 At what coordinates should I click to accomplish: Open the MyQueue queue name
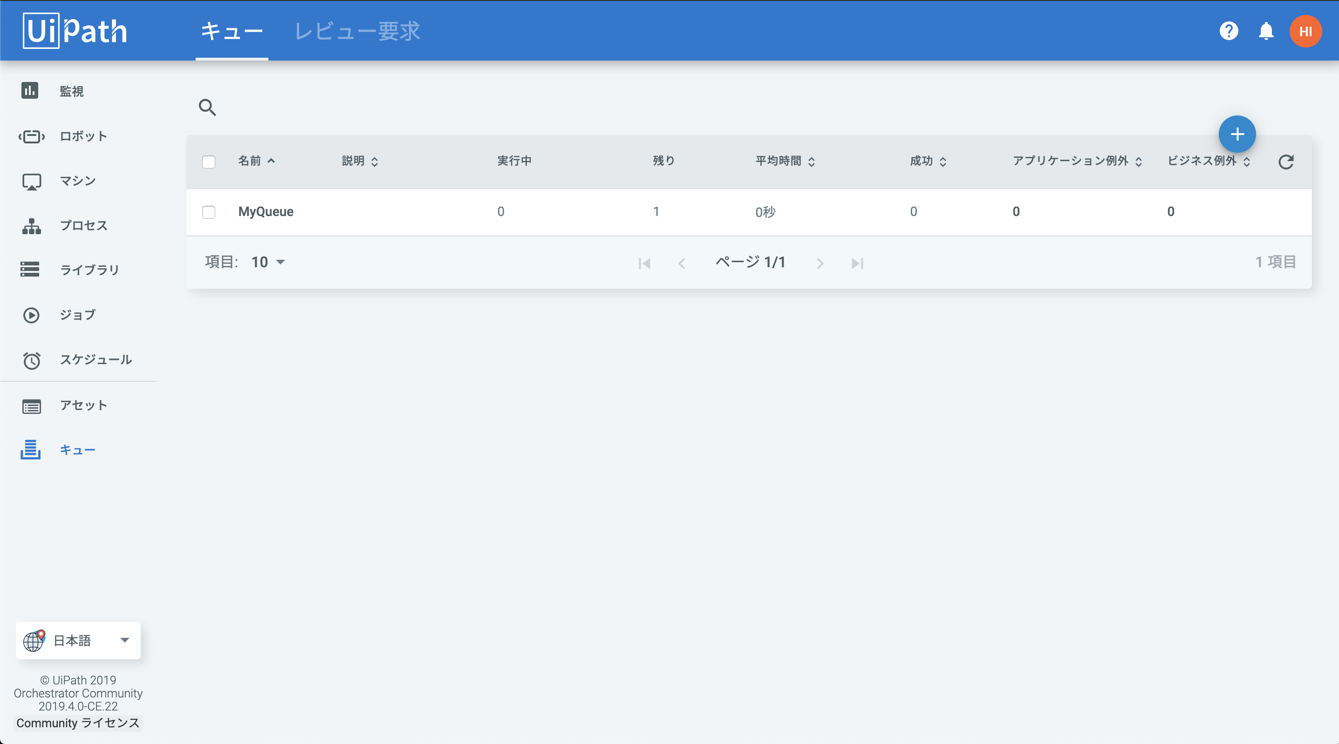[x=266, y=211]
